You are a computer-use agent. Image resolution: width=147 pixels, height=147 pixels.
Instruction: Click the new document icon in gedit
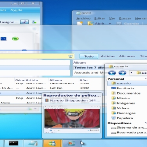80,23
